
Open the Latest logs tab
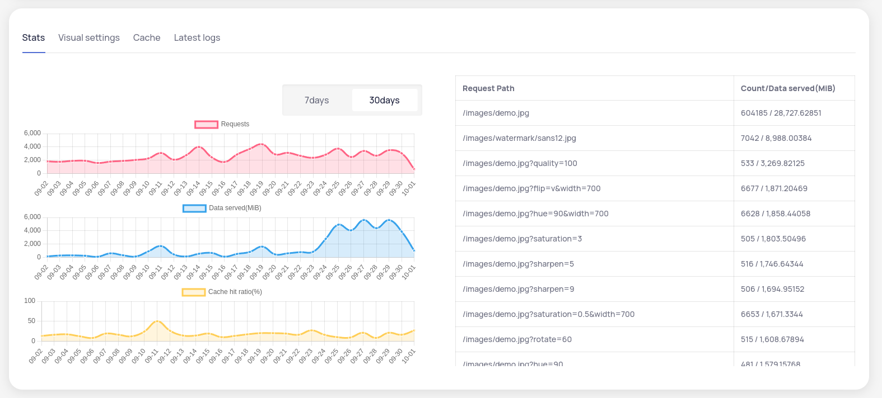197,37
